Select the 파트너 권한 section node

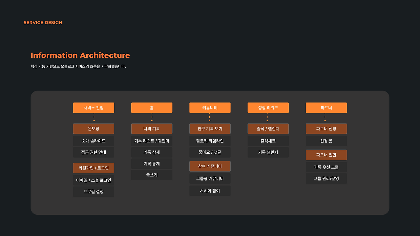pyautogui.click(x=326, y=155)
